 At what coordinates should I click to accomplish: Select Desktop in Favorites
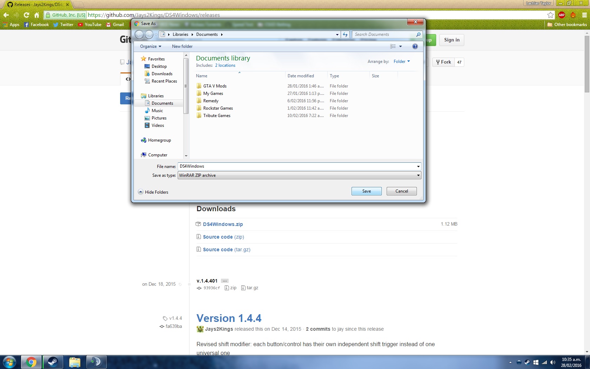tap(156, 66)
